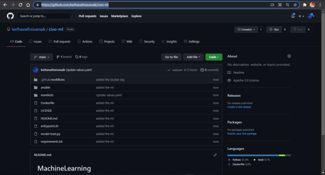This screenshot has width=325, height=175.
Task: Click the model-train.py file icon
Action: 35,134
